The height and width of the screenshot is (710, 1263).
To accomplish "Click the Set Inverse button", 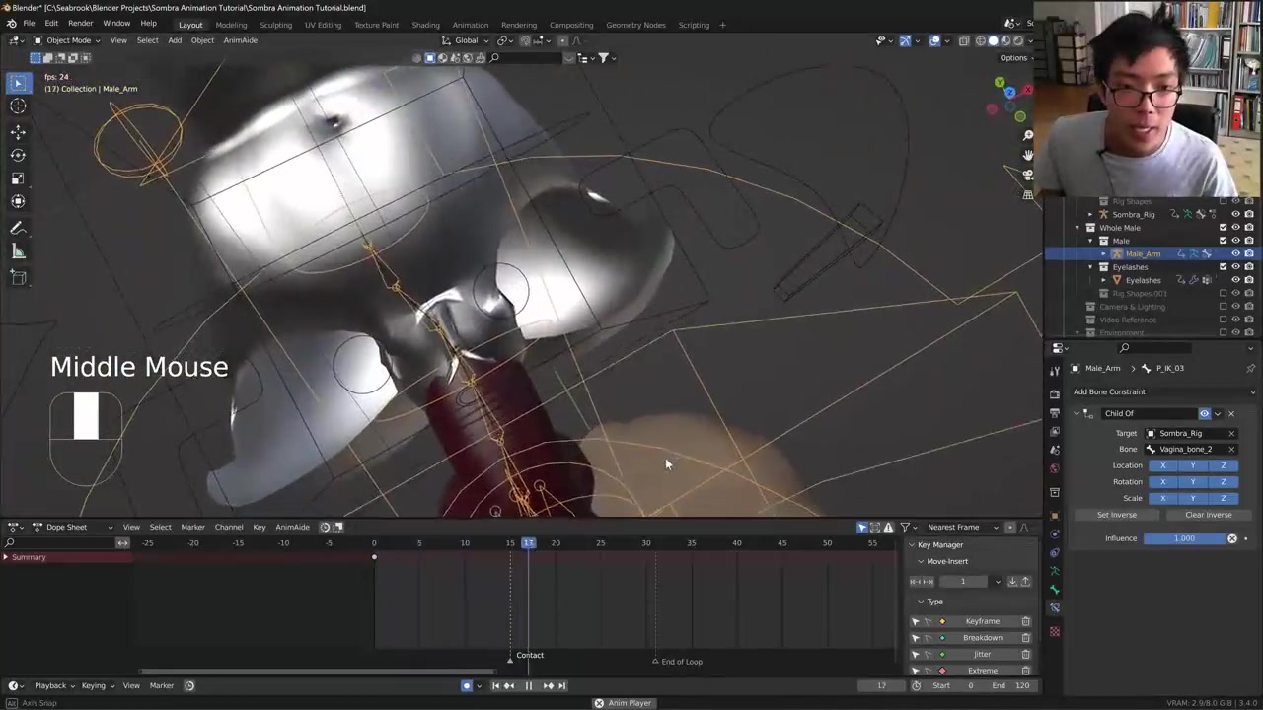I will (x=1117, y=515).
